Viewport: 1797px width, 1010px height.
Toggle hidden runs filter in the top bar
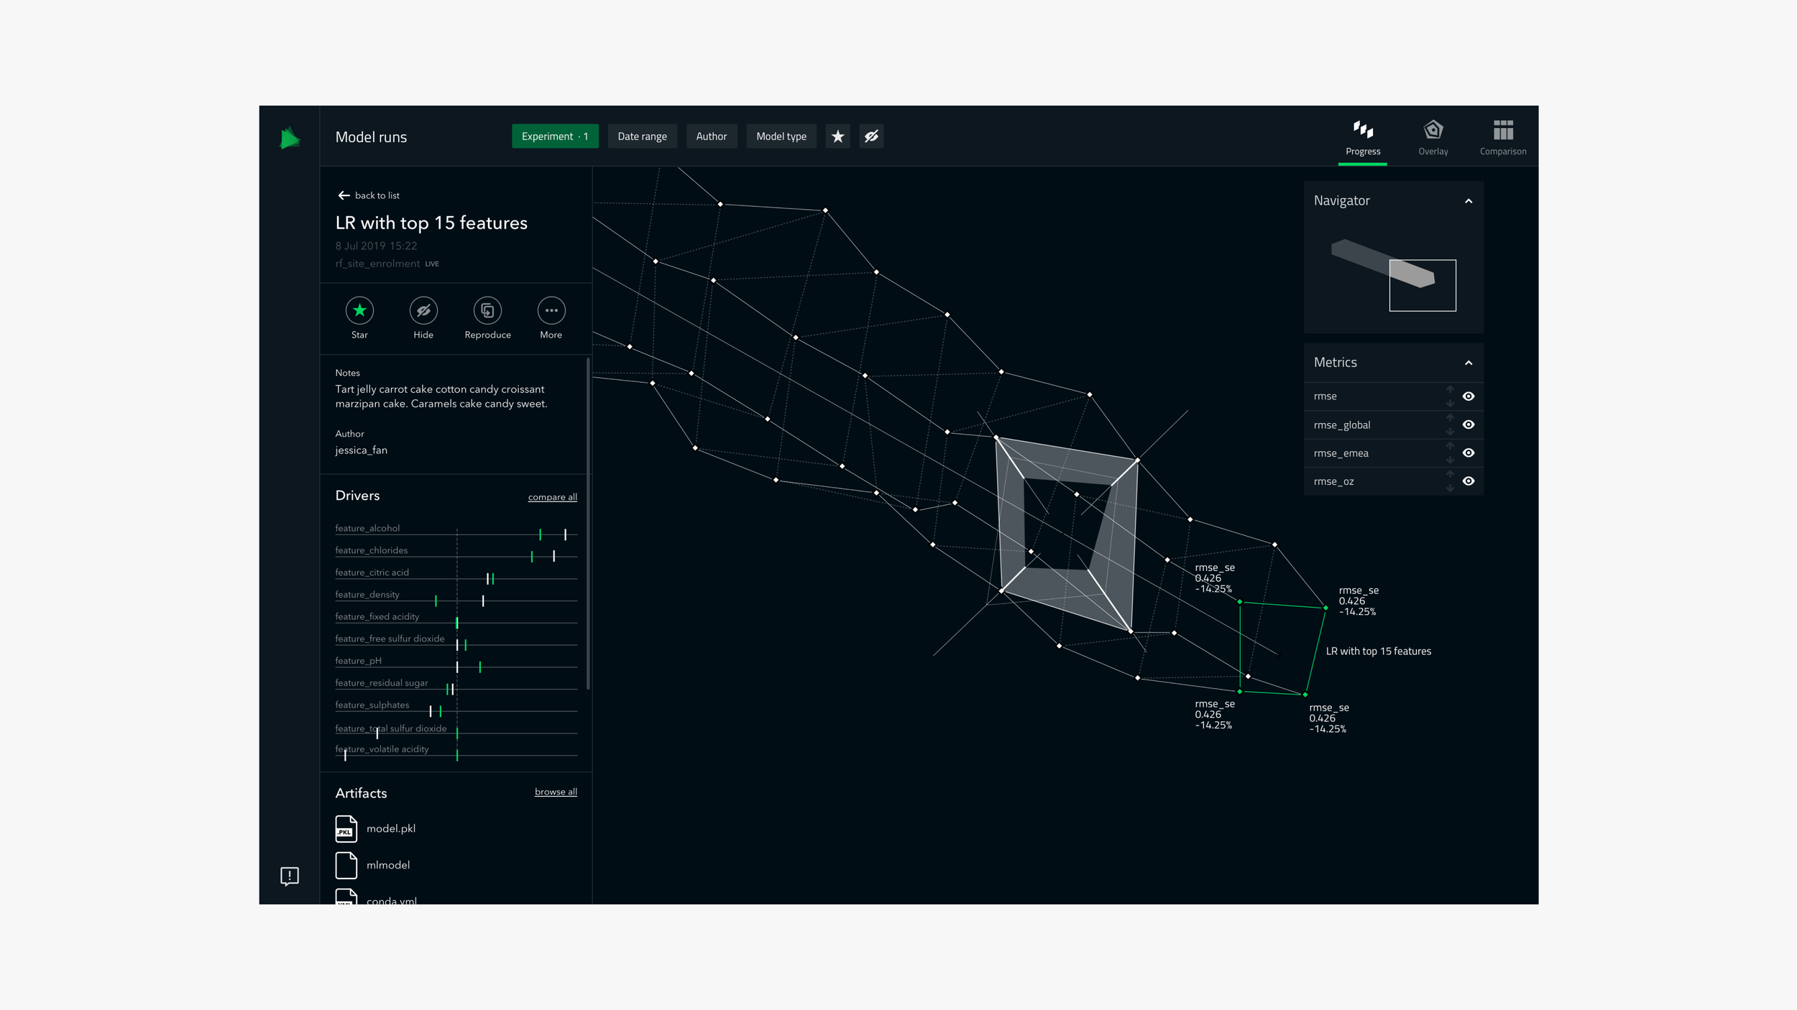pyautogui.click(x=871, y=136)
